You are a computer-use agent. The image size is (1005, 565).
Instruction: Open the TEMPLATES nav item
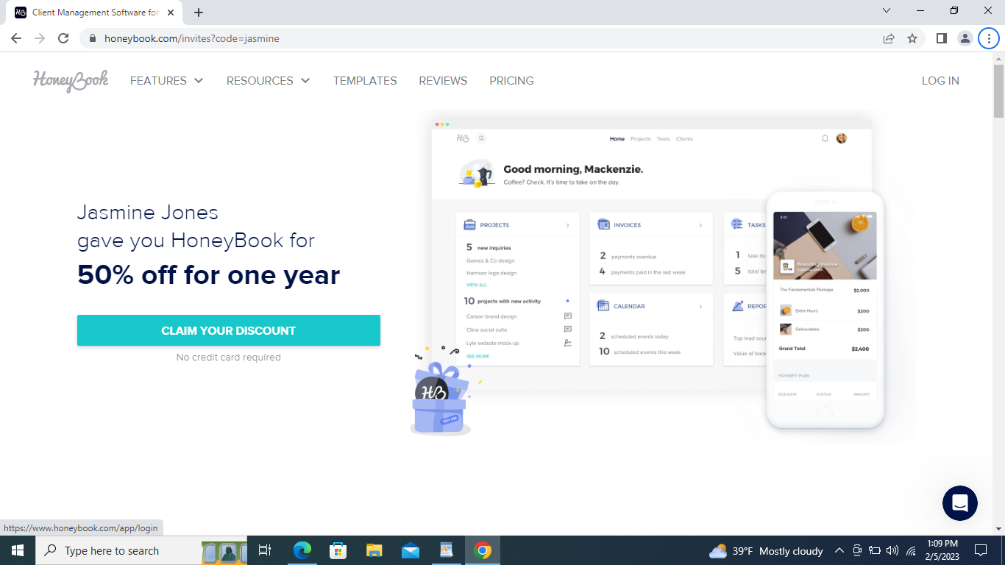[x=365, y=81]
